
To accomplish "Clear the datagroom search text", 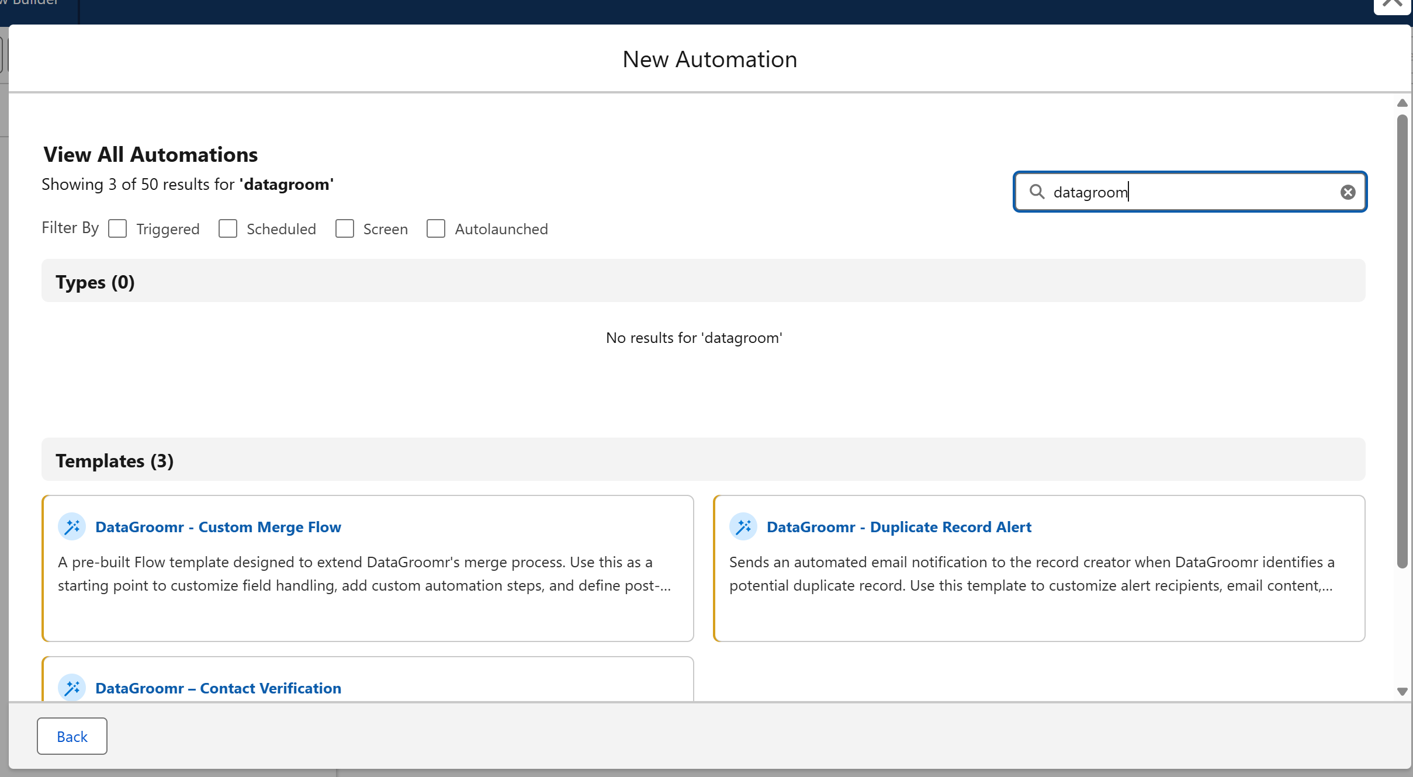I will tap(1348, 192).
